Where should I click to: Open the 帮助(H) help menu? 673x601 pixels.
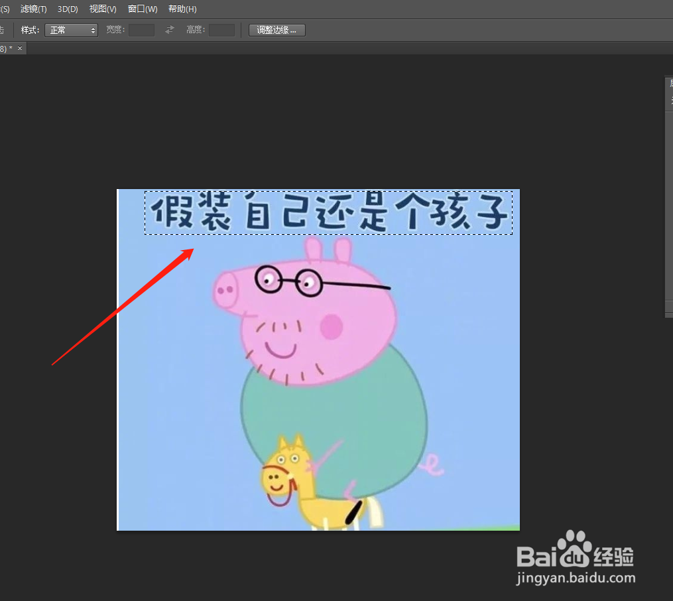point(182,9)
